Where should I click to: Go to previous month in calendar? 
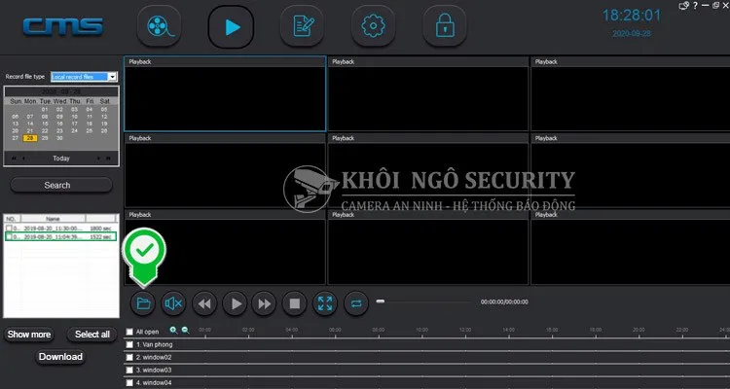[x=23, y=159]
